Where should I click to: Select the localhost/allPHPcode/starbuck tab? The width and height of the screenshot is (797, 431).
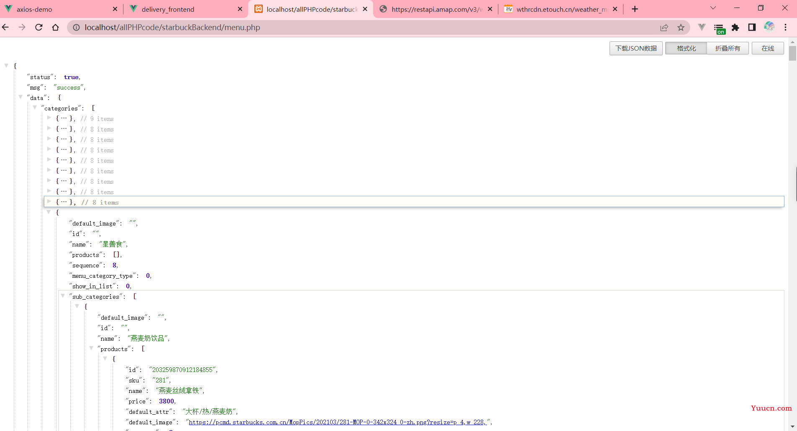coord(311,9)
